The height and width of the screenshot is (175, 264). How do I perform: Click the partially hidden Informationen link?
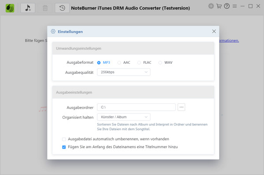(229, 40)
